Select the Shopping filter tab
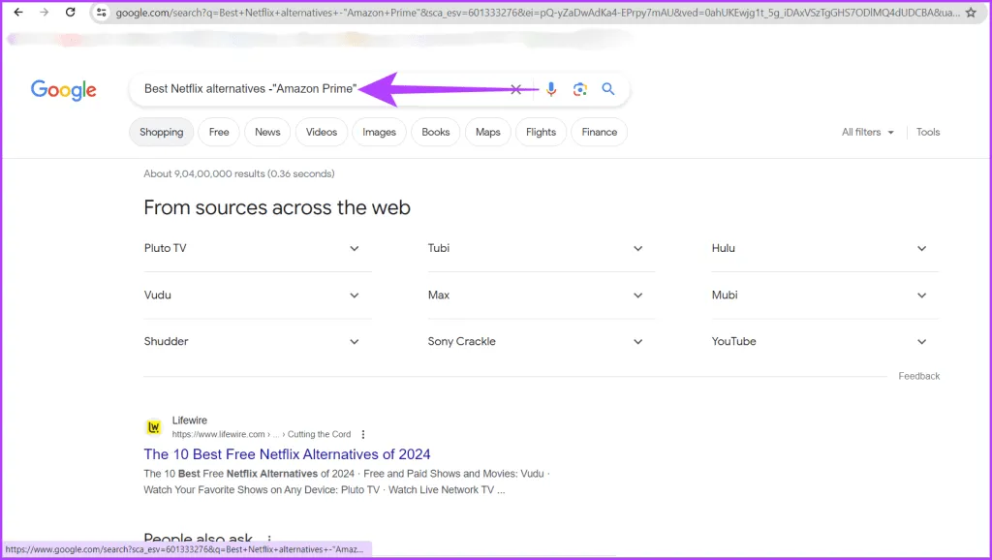This screenshot has height=560, width=992. 161,133
